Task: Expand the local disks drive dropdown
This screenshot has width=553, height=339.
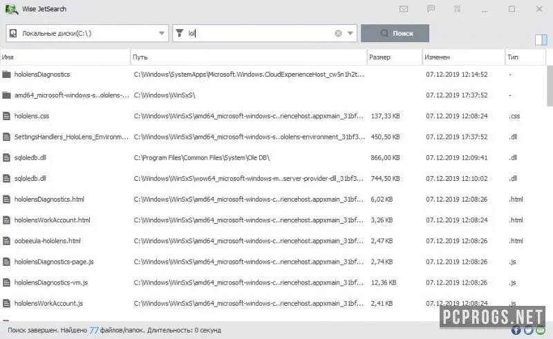Action: (162, 33)
